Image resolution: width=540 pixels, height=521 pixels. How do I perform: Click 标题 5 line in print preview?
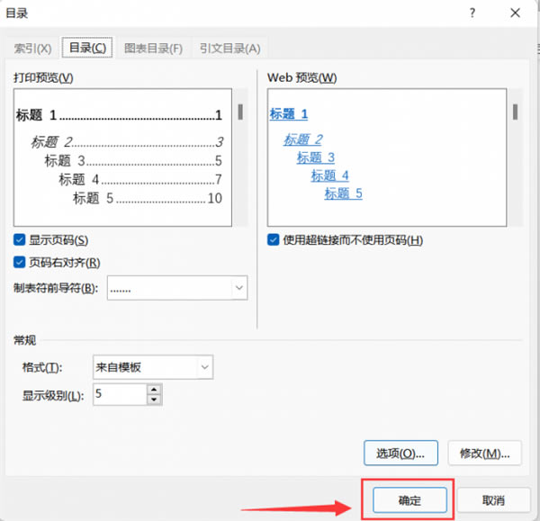[x=148, y=198]
